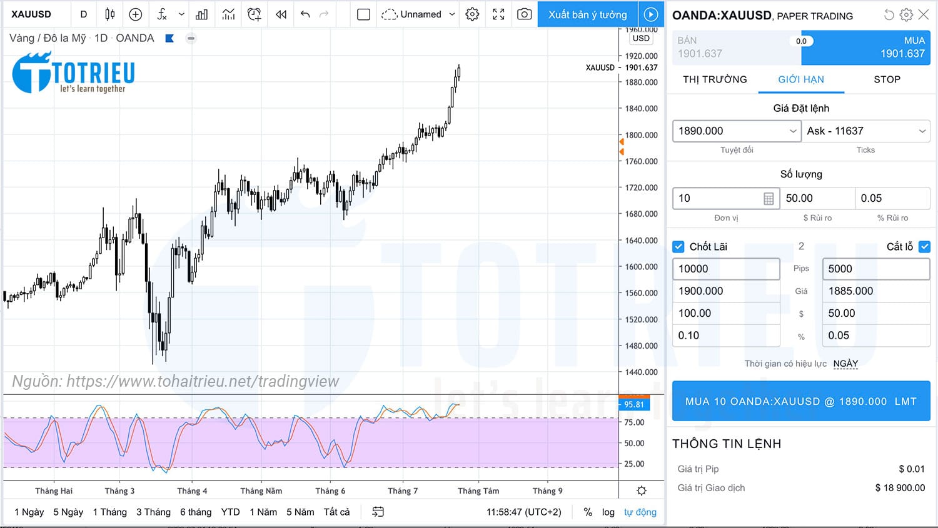Change the D timeframe interval

pyautogui.click(x=84, y=14)
